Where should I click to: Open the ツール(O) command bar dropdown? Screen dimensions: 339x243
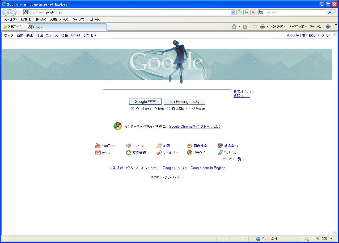[x=316, y=27]
